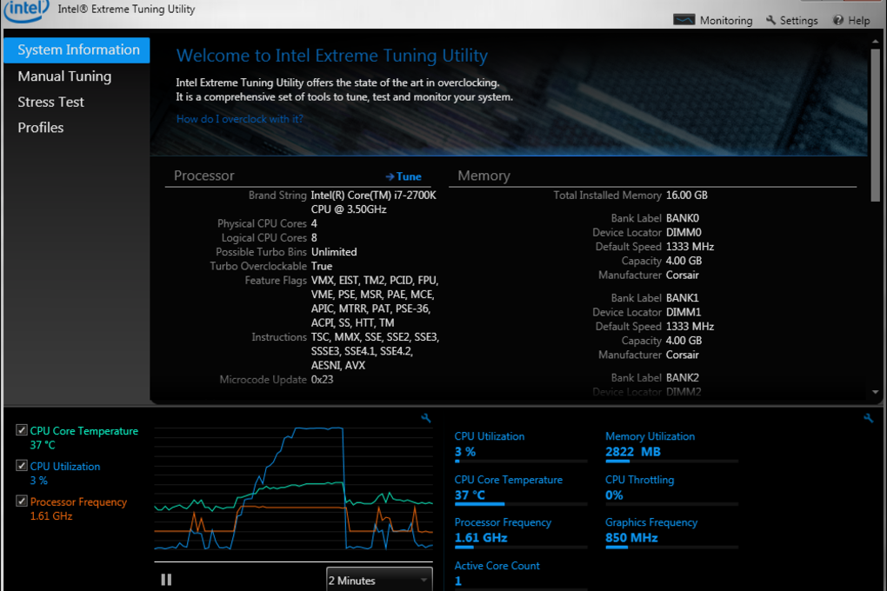Click the Memory section heading
Viewport: 887px width, 591px height.
(484, 176)
